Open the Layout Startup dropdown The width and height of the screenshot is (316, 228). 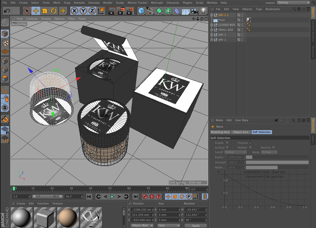pyautogui.click(x=293, y=3)
